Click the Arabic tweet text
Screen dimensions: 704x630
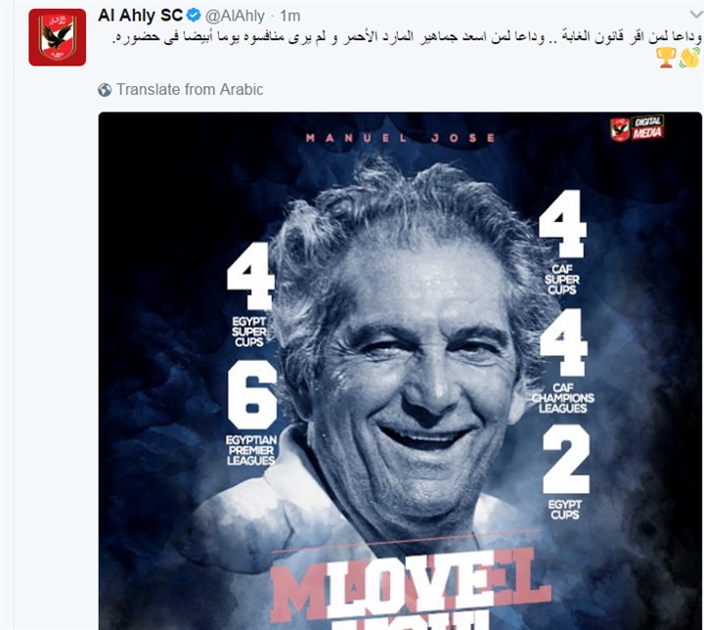click(407, 37)
